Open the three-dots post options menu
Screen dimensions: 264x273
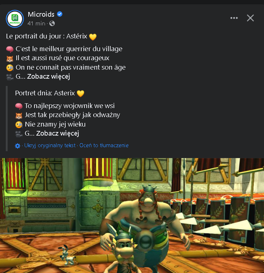coord(234,18)
